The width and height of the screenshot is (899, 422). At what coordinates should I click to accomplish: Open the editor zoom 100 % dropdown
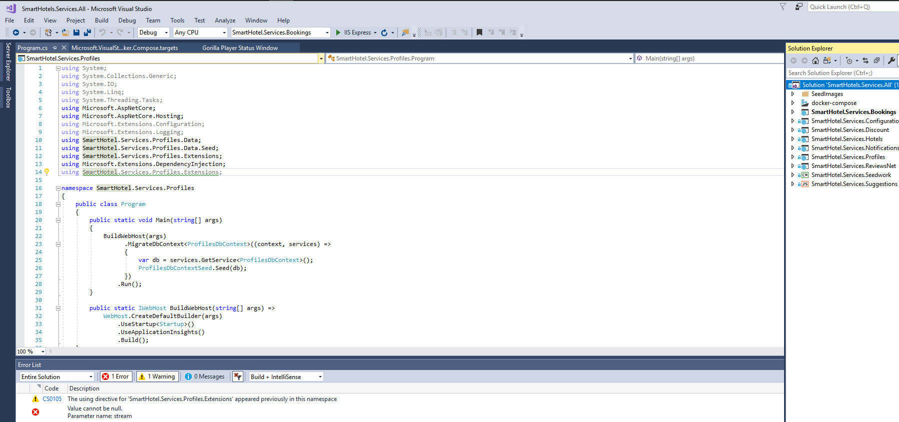pyautogui.click(x=31, y=351)
